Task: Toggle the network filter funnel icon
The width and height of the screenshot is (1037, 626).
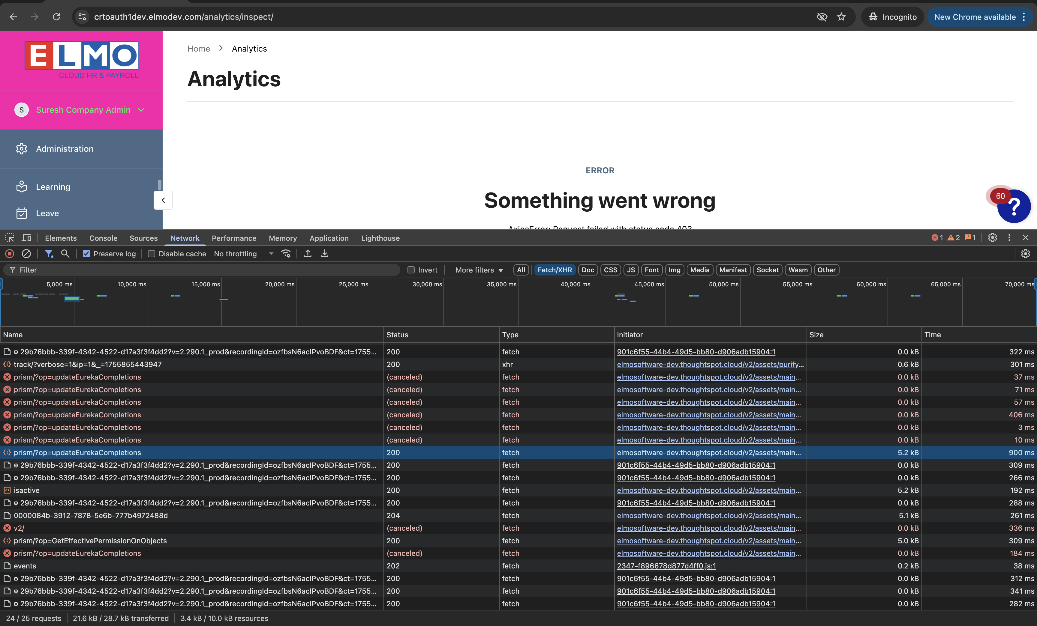Action: (x=49, y=254)
